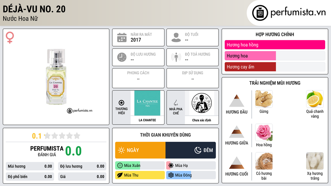Click the five-star rating row
This screenshot has width=331, height=186.
click(62, 136)
